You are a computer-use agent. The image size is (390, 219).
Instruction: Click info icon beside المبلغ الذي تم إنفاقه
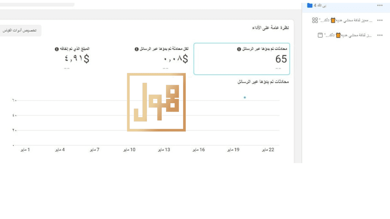[x=57, y=49]
